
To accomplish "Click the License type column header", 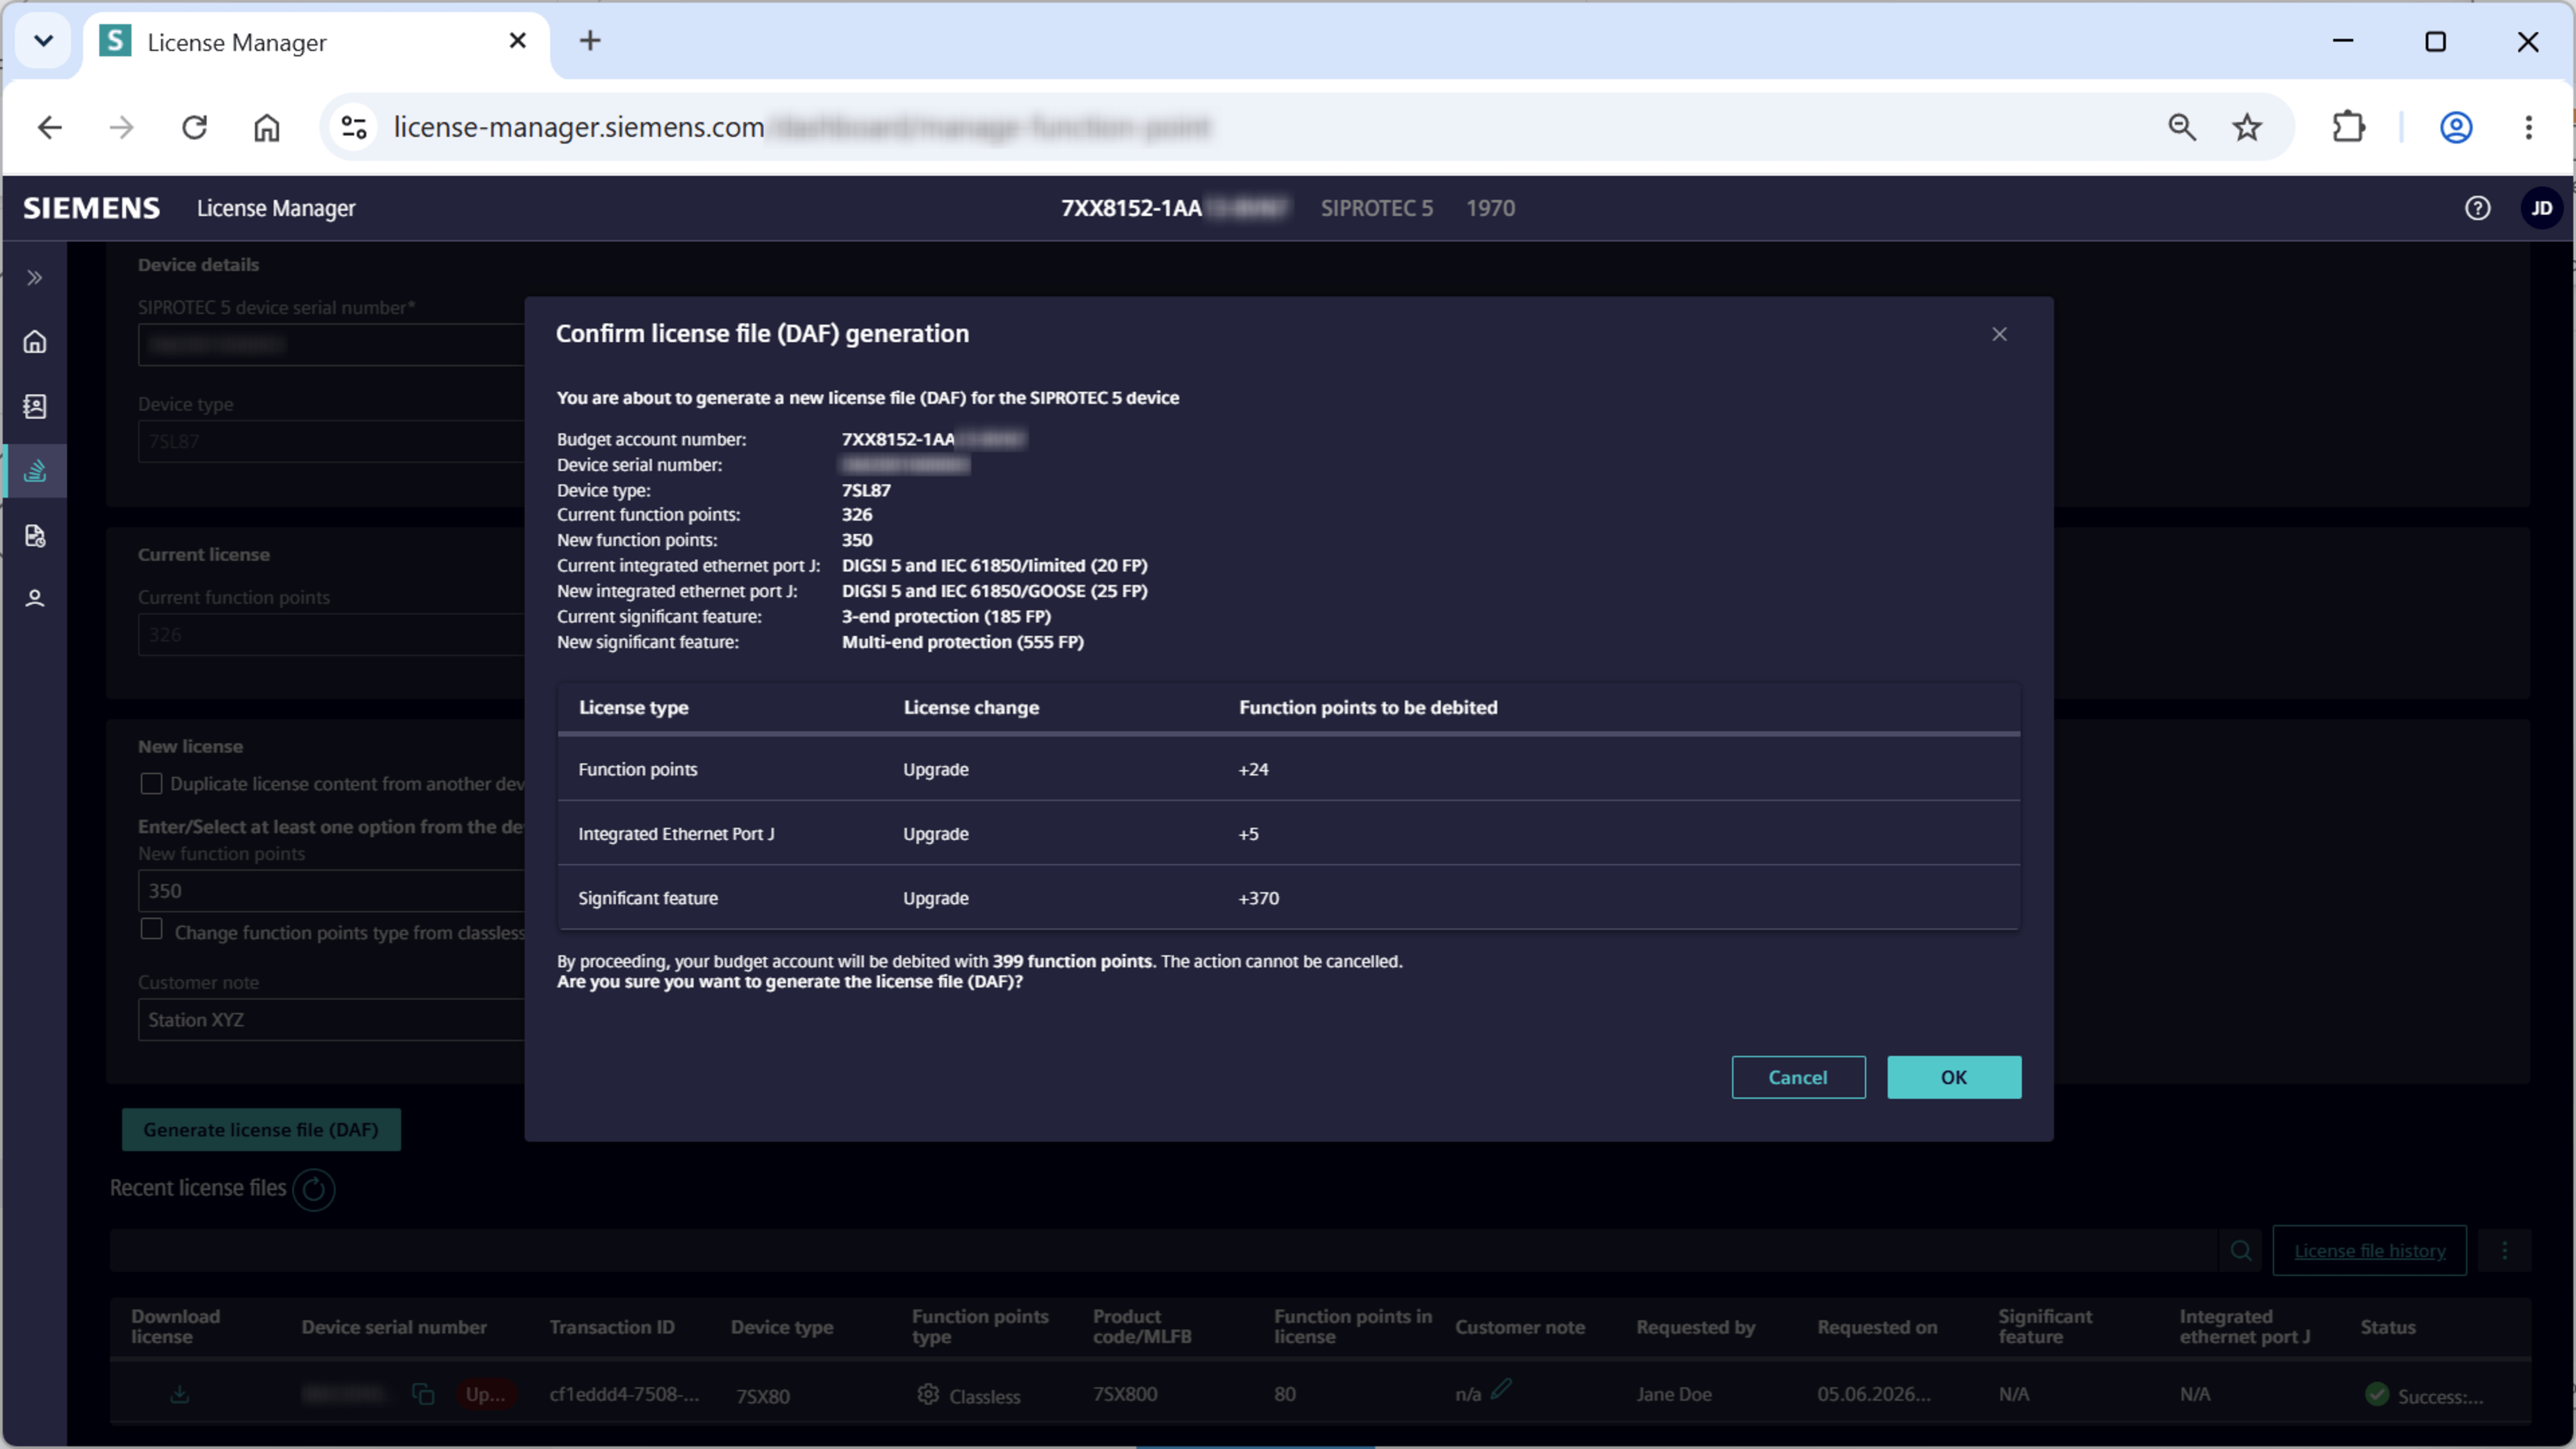I will (633, 708).
